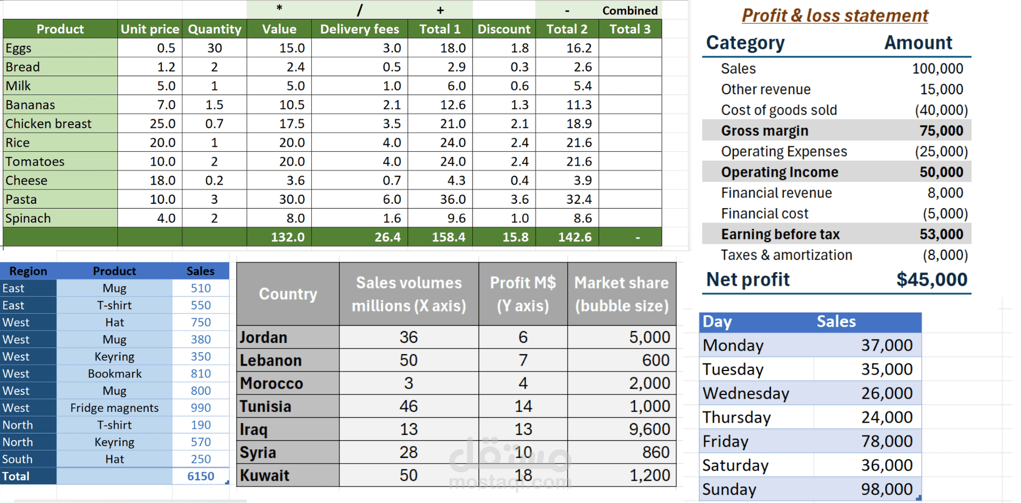Select the Delivery fees header cell
This screenshot has width=1021, height=503.
click(x=360, y=29)
